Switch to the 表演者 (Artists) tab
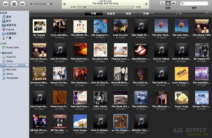The width and height of the screenshot is (212, 138). pos(111,13)
